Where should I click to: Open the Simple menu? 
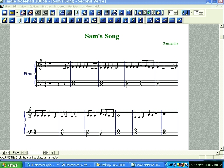46,6
